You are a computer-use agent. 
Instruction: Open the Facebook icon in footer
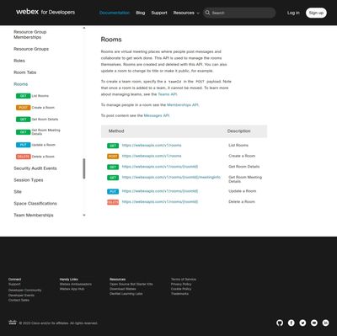click(292, 323)
